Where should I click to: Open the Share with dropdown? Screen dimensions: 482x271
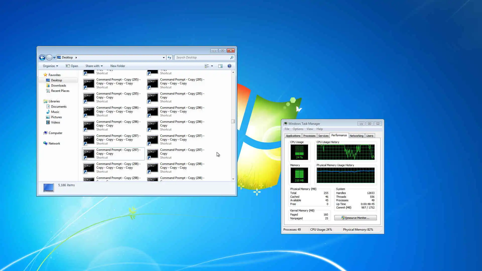pos(94,66)
